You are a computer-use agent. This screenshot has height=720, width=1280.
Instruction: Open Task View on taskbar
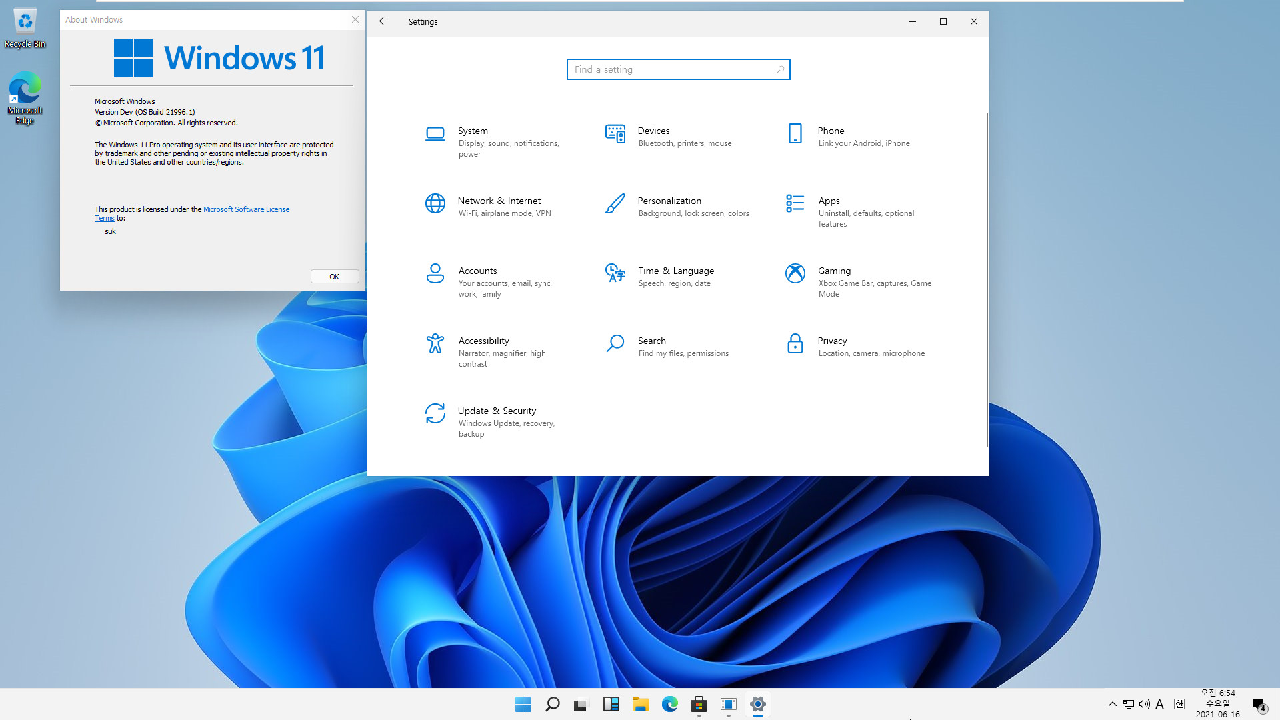582,704
